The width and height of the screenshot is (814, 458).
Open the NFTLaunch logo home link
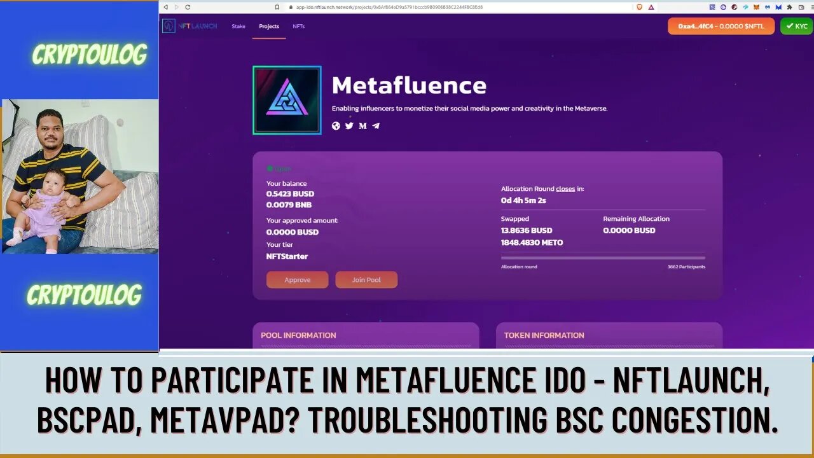click(x=190, y=26)
